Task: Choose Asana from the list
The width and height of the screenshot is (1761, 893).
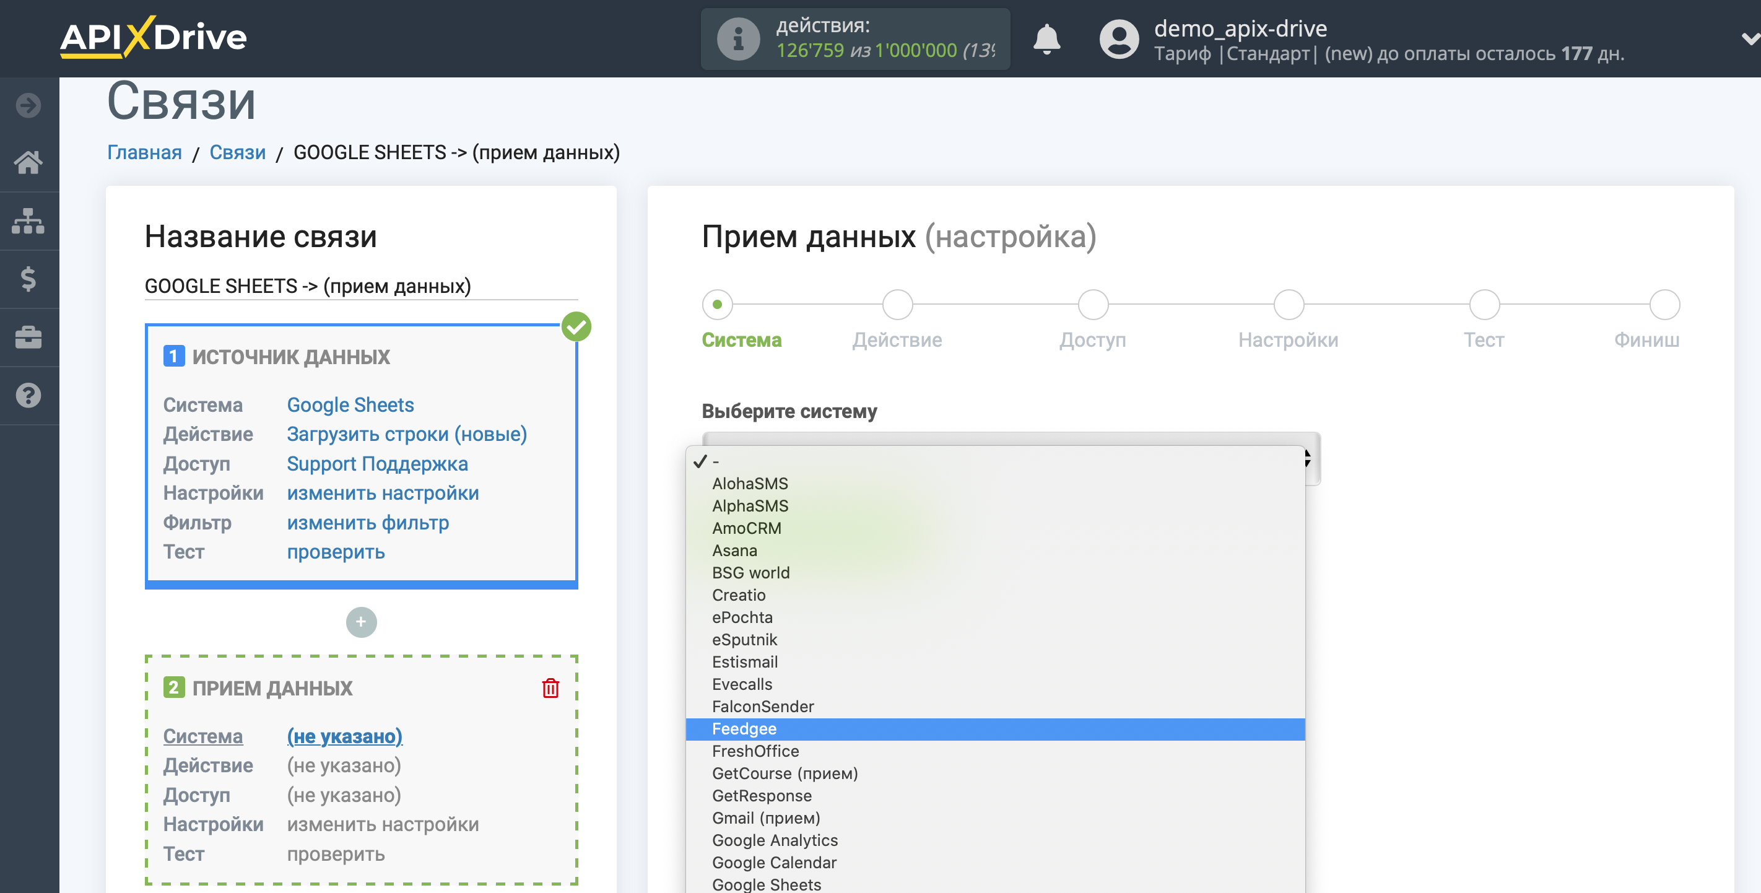Action: click(995, 551)
